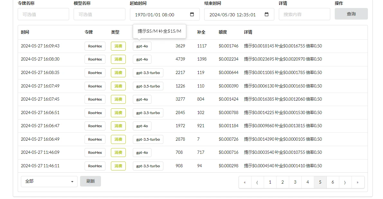
Task: Open the end time calendar picker icon
Action: [x=267, y=14]
